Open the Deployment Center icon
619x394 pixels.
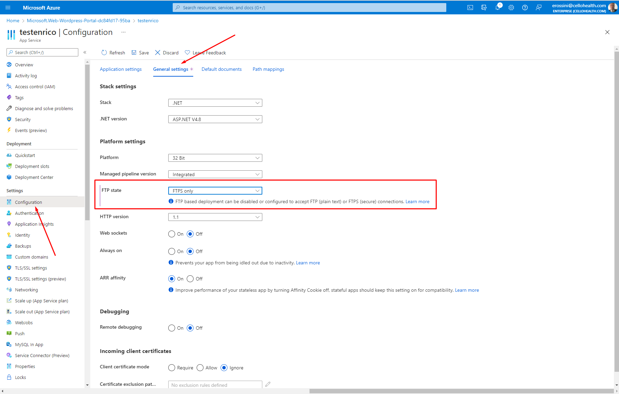tap(9, 177)
